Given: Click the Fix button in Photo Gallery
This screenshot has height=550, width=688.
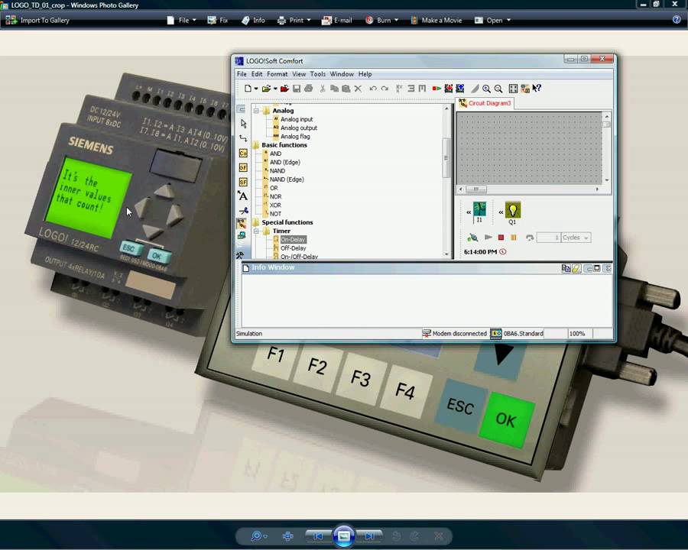Looking at the screenshot, I should pos(218,20).
